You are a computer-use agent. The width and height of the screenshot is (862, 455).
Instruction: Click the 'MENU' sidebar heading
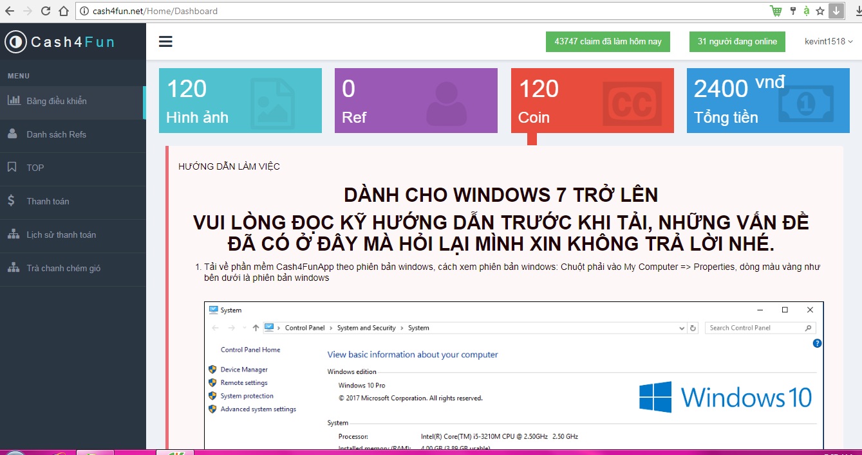[x=19, y=76]
